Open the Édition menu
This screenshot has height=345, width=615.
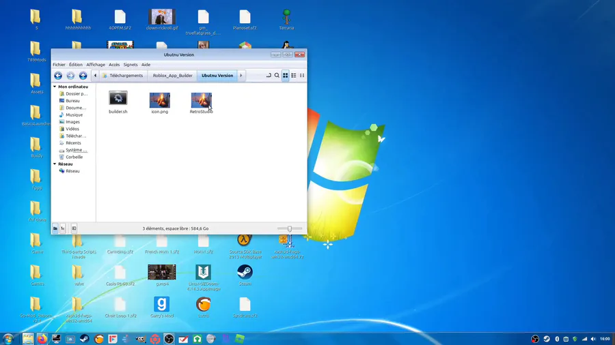click(76, 65)
